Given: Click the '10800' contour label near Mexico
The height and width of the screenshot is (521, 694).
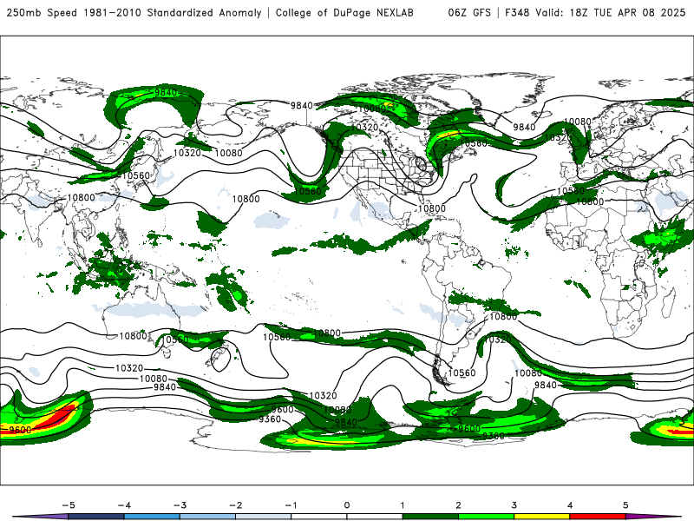Looking at the screenshot, I should (x=432, y=208).
